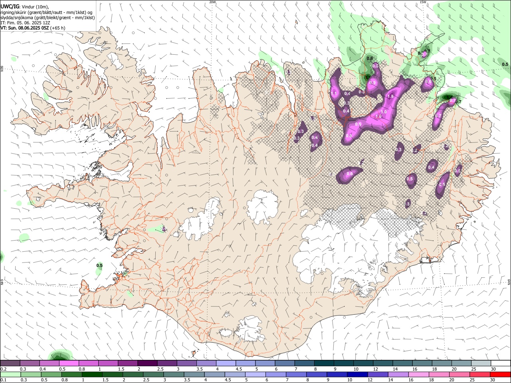Click the 64N latitude label on right edge
511x383 pixels.
tap(509, 282)
